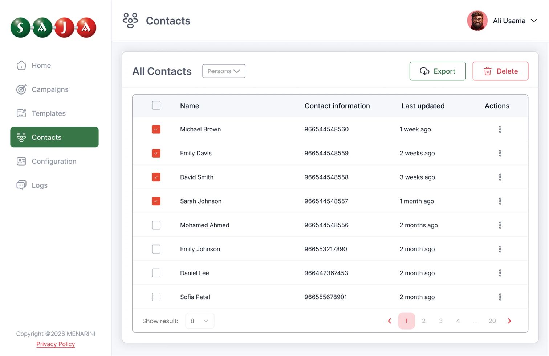549x356 pixels.
Task: Tick the checkbox beside Daniel Lee
Action: point(156,273)
